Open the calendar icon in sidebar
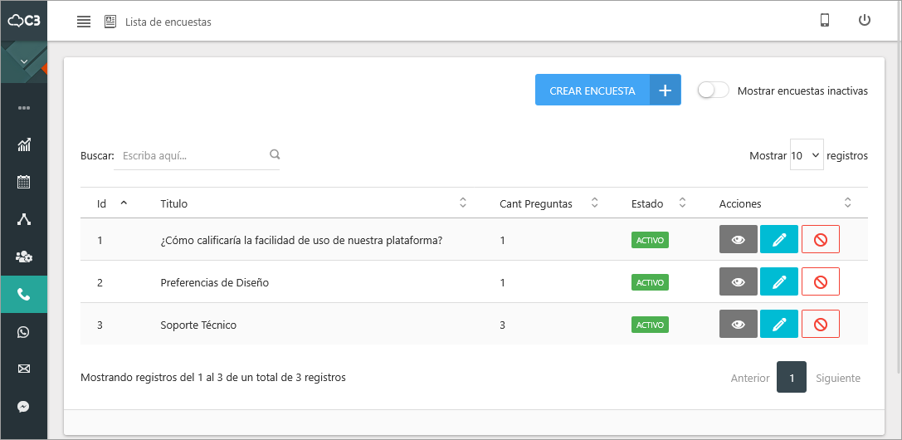 tap(24, 182)
